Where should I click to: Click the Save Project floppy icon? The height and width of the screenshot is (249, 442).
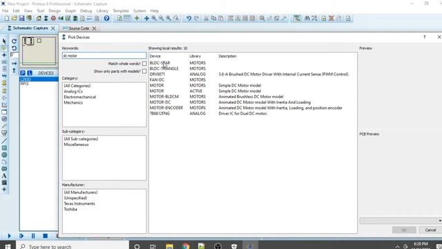point(21,19)
